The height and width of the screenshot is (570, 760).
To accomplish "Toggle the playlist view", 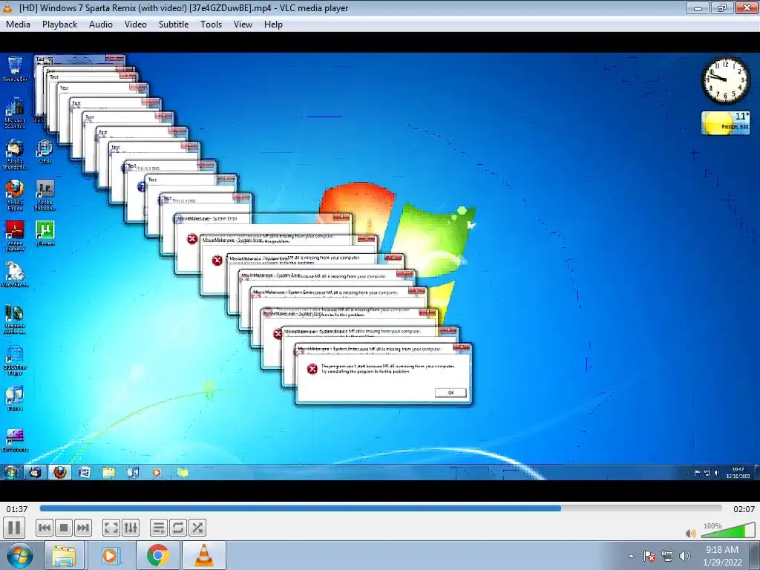I will pos(158,528).
